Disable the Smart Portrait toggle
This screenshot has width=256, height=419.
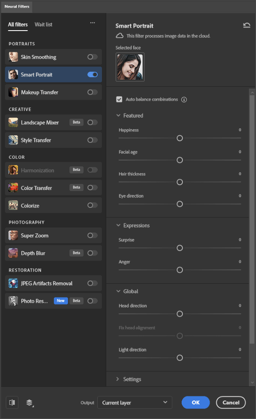point(93,75)
